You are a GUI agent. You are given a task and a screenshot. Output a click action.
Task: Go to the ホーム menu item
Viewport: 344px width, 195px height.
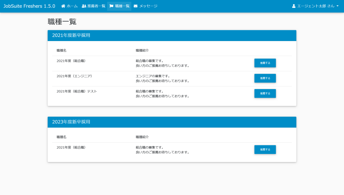click(x=72, y=6)
